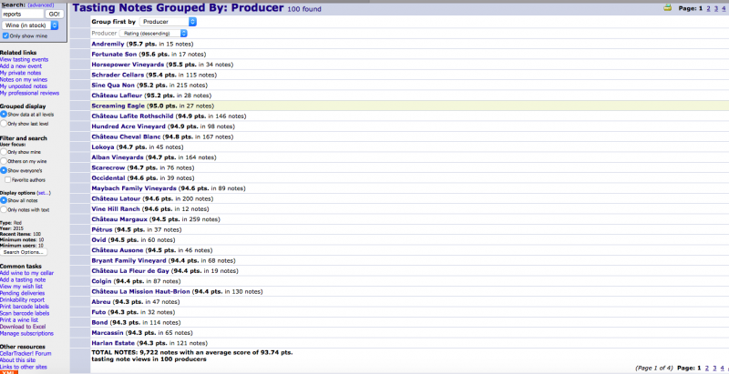
Task: Open the Pétrus producer
Action: [x=102, y=229]
